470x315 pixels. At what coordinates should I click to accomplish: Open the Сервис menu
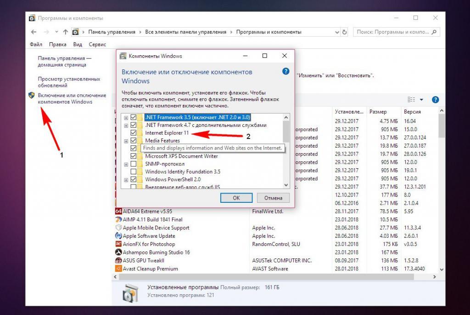click(x=97, y=45)
